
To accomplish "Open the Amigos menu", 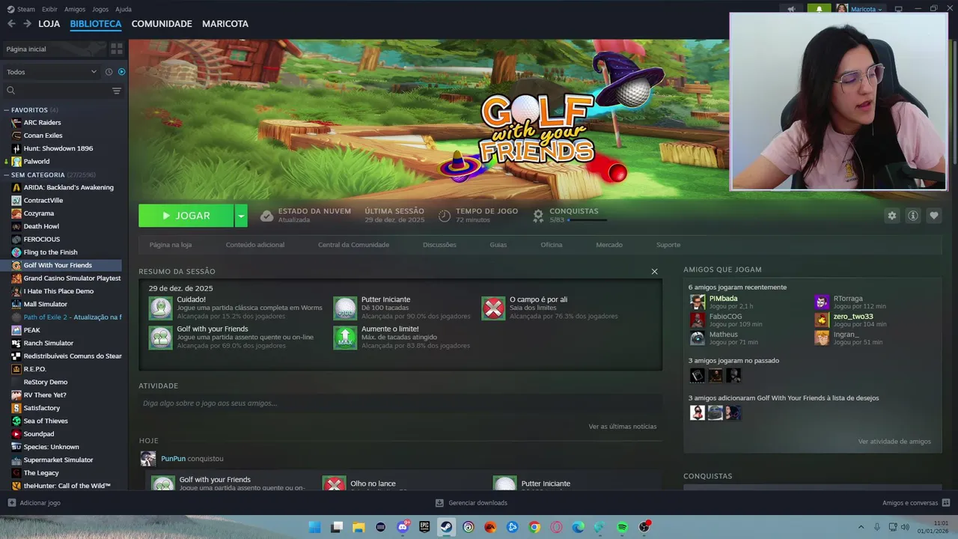I will click(75, 9).
